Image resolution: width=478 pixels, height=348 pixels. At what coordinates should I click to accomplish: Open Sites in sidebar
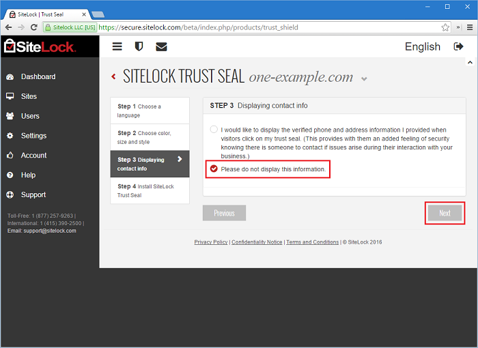tap(29, 96)
